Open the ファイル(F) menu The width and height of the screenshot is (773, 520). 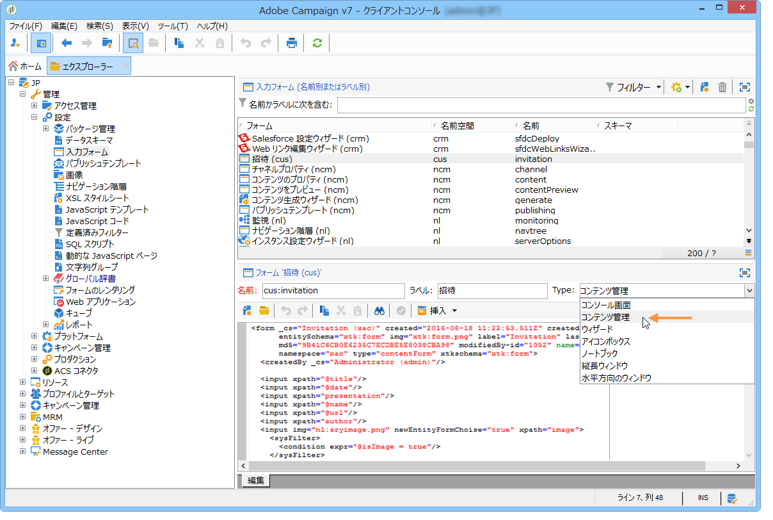point(26,26)
